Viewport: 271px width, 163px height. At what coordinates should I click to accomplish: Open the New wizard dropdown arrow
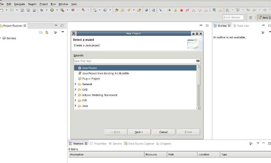coord(6,10)
